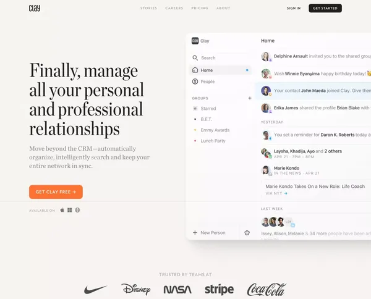Click the Search magnifier icon in sidebar

pyautogui.click(x=195, y=58)
